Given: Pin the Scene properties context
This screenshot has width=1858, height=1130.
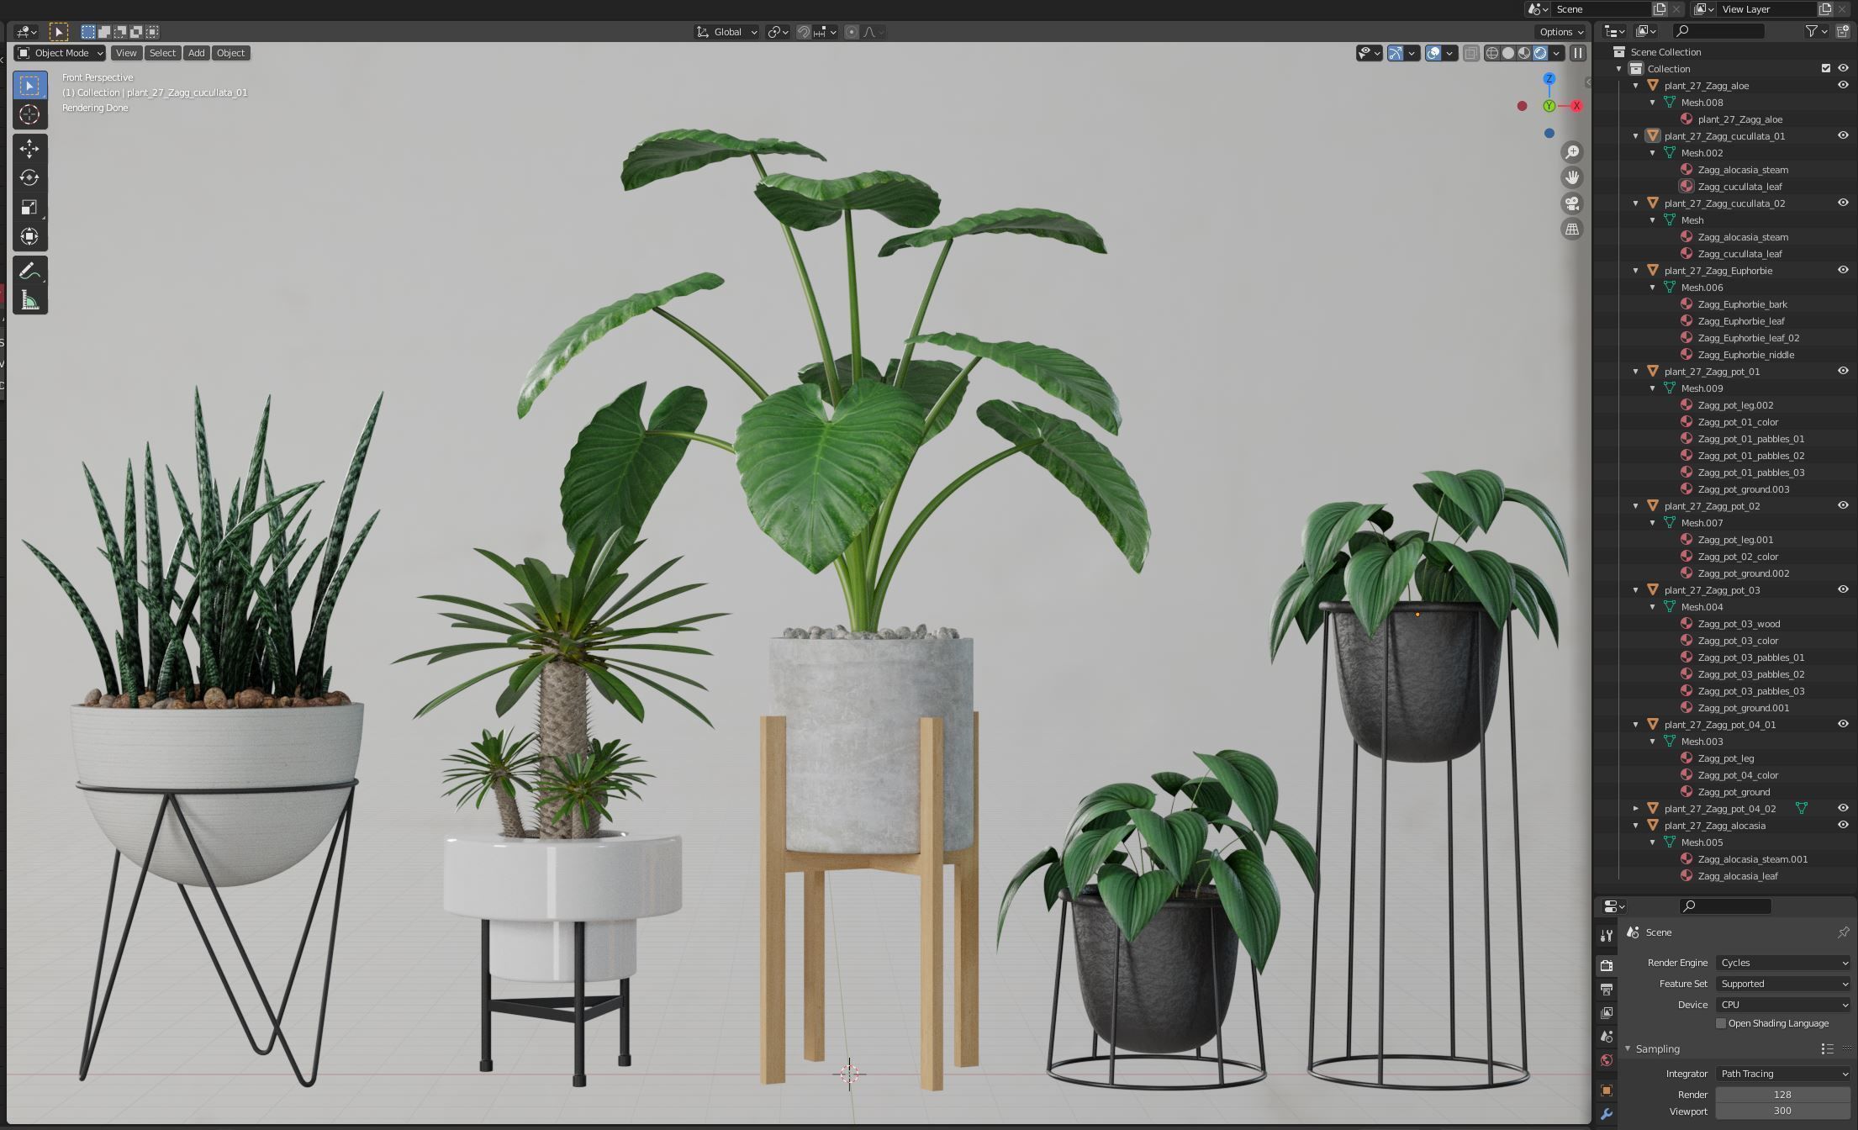Looking at the screenshot, I should [x=1843, y=932].
